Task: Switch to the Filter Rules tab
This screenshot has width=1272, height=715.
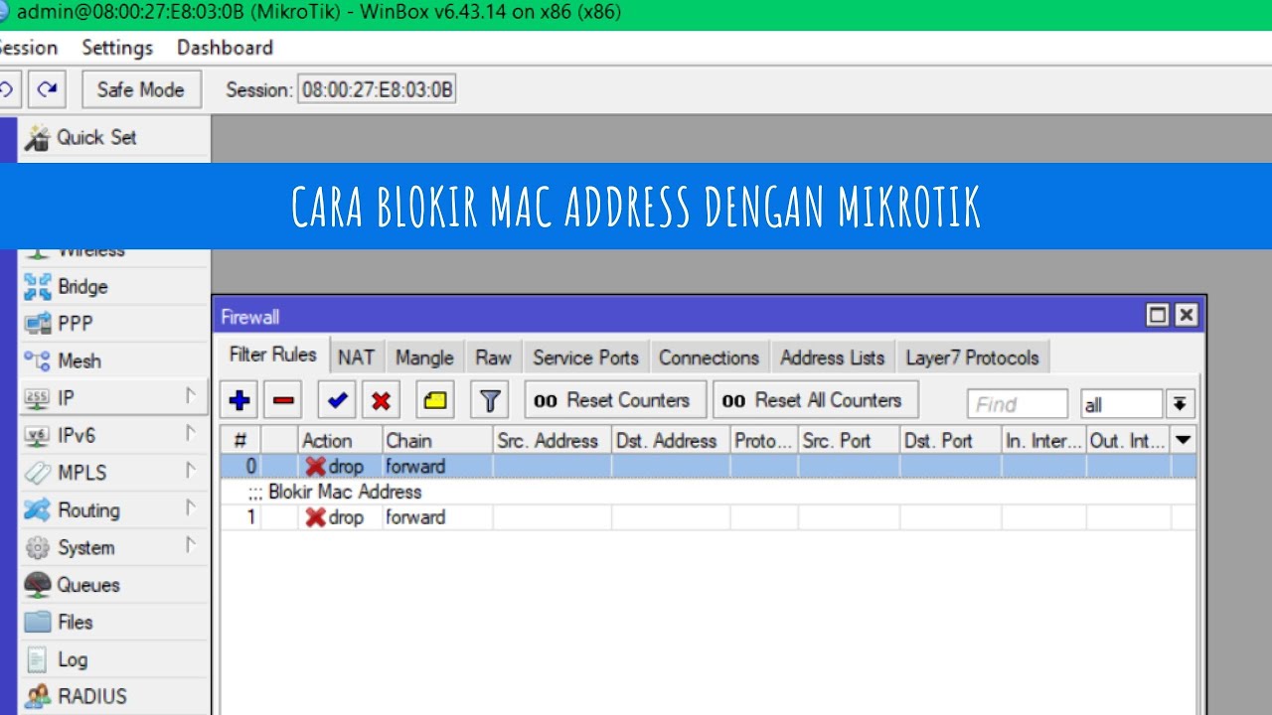Action: click(272, 356)
